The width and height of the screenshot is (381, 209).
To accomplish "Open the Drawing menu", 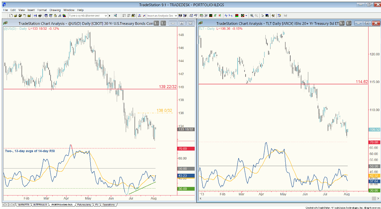I will click(55, 10).
